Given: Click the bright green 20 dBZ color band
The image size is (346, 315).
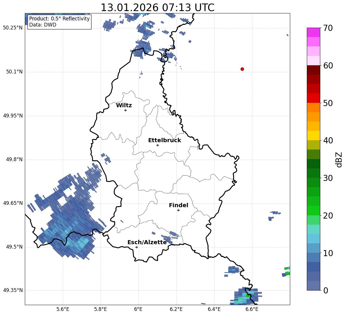Looking at the screenshot, I should pos(313,210).
